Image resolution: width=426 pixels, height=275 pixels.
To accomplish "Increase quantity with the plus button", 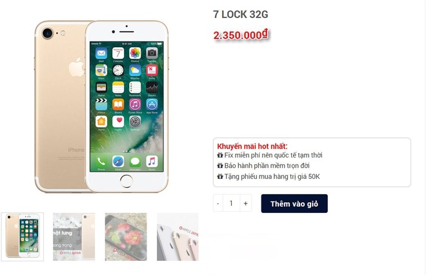I will [x=246, y=203].
